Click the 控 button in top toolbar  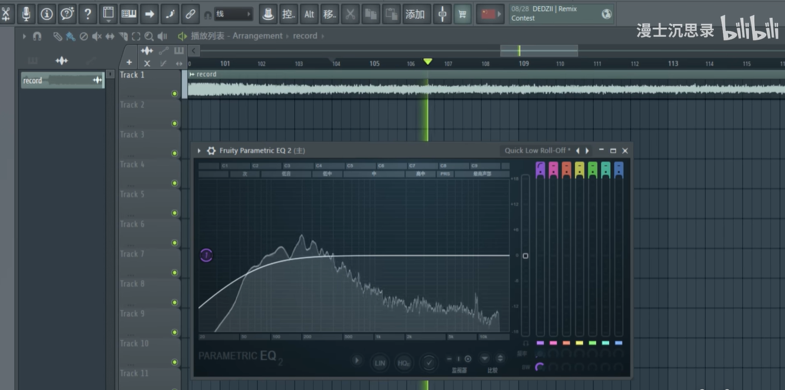(289, 14)
